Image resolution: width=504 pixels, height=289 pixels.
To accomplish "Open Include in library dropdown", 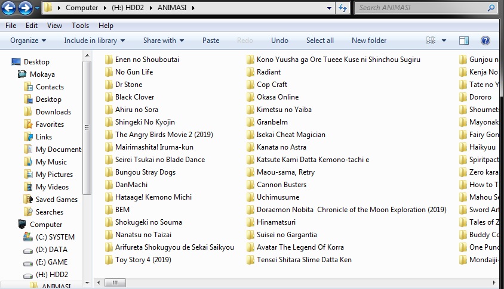I will tap(94, 41).
